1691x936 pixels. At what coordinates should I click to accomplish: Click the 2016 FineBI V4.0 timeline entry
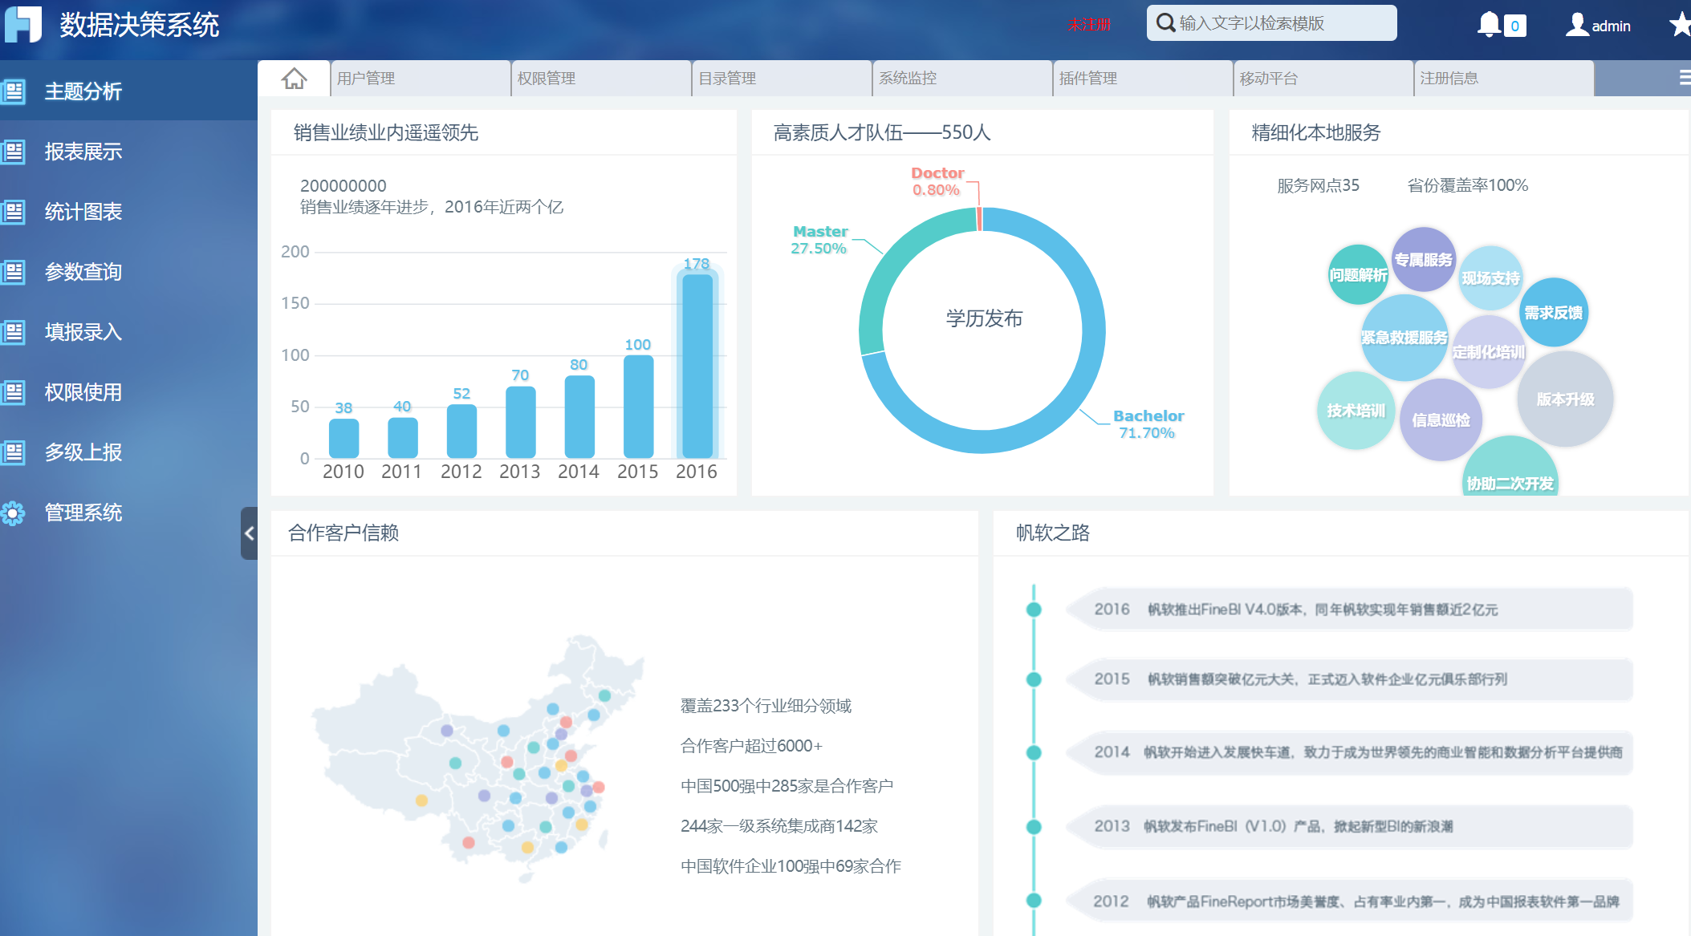(1350, 610)
